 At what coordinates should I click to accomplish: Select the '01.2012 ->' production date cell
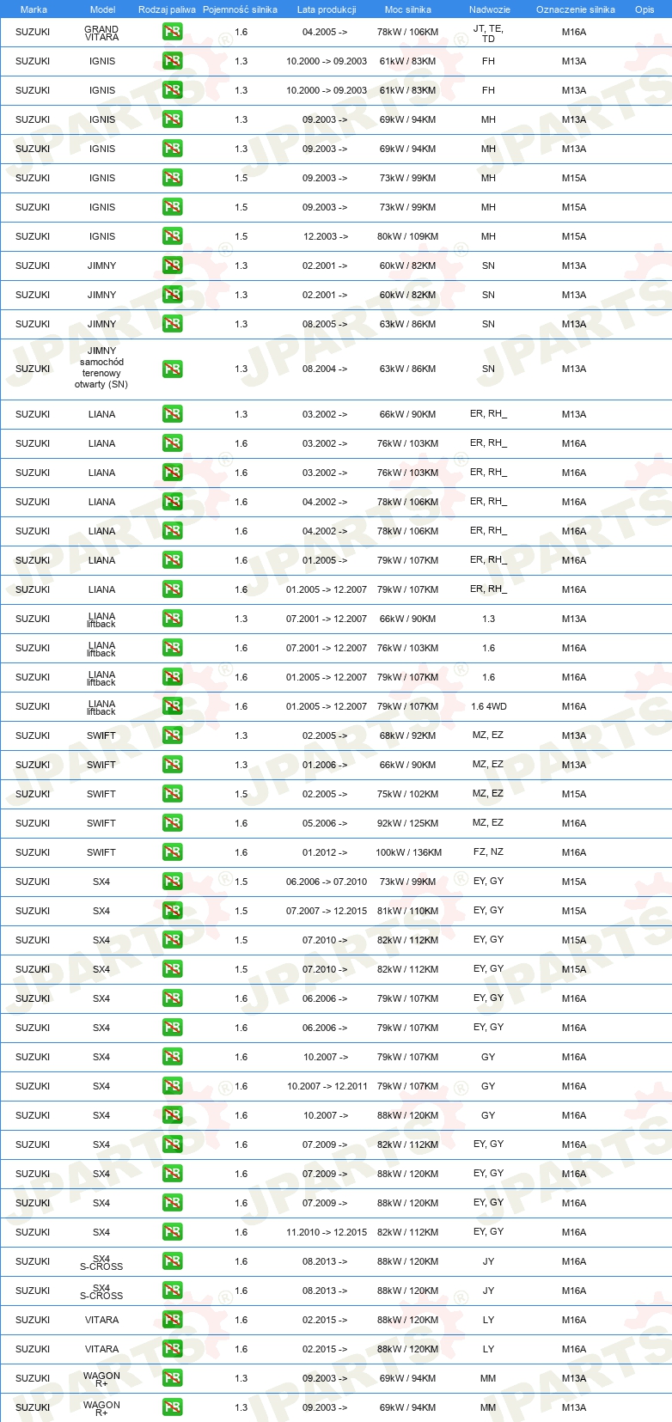[325, 852]
